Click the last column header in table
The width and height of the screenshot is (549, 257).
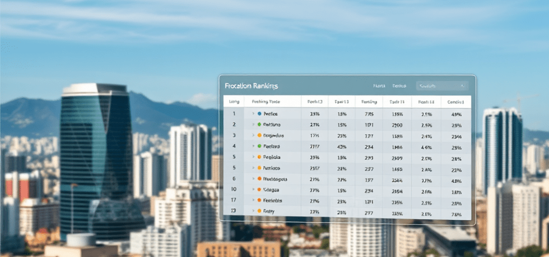coord(456,102)
